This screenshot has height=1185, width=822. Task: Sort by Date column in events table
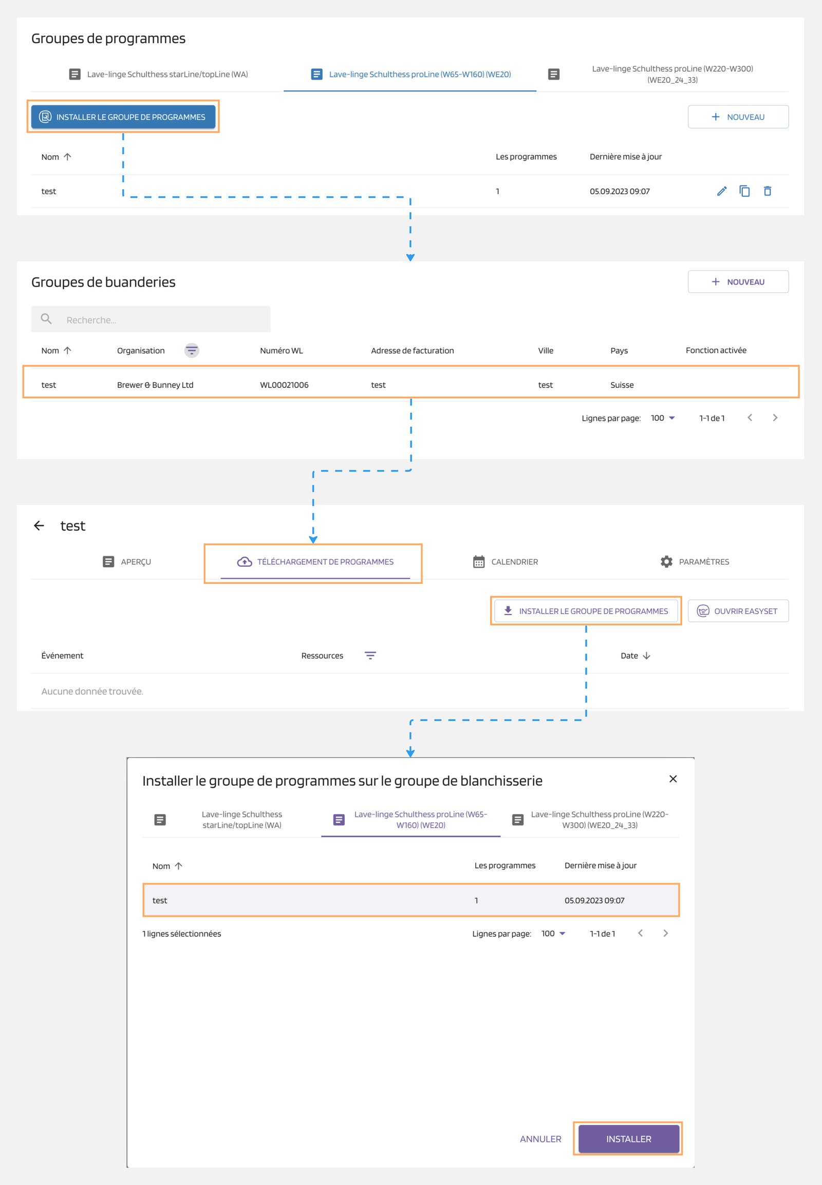(635, 655)
